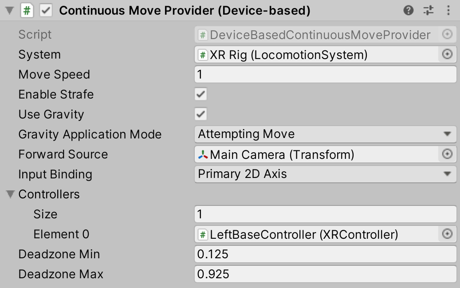Uncheck the Enable Strafe option

tap(200, 94)
